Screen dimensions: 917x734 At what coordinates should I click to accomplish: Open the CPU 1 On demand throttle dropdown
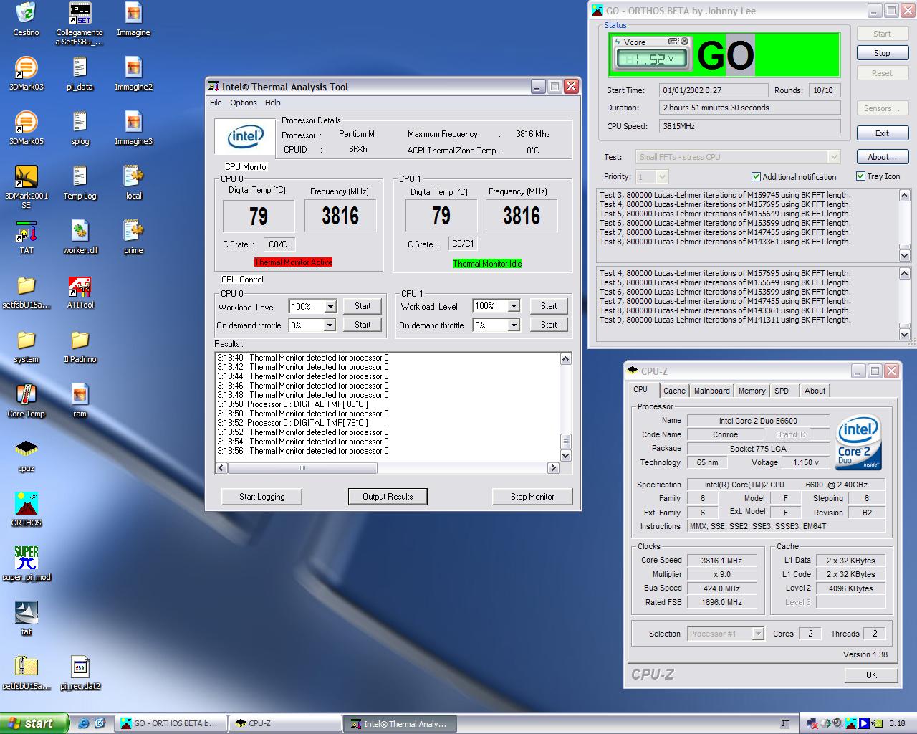click(514, 325)
